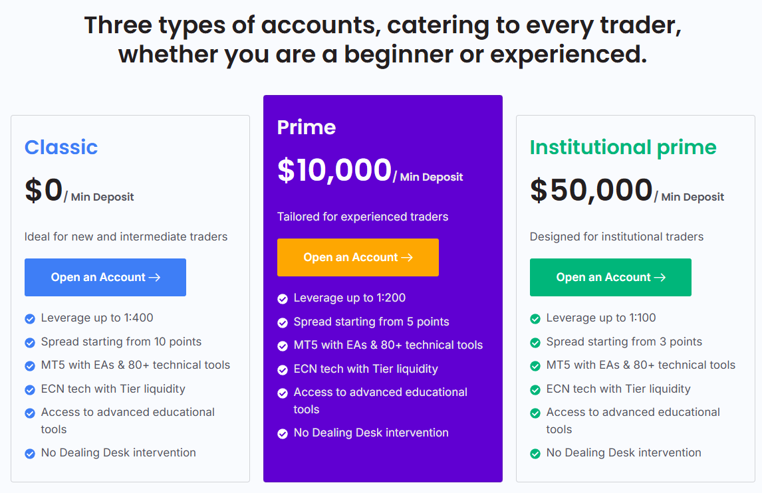Click the white checkmark beside Prime leverage 1:200

[283, 299]
